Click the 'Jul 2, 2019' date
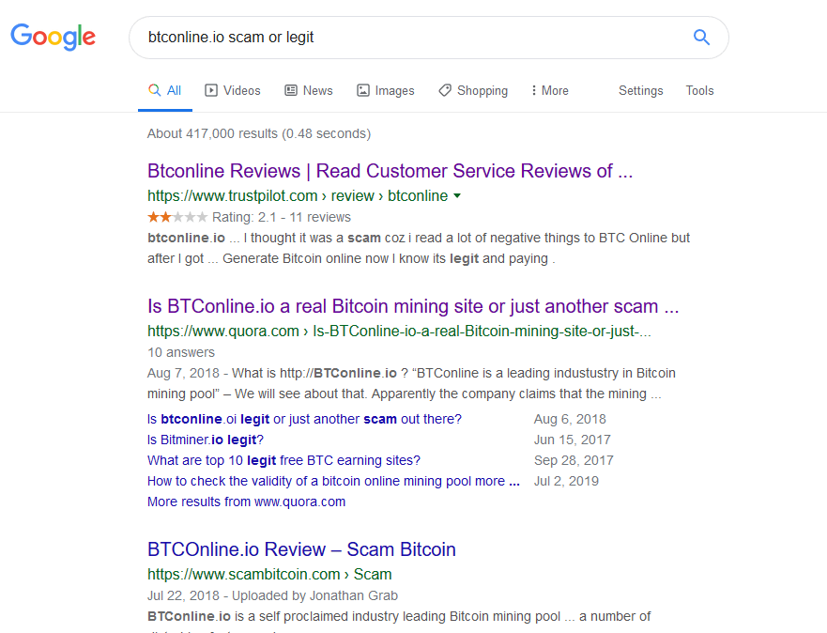 (x=566, y=481)
